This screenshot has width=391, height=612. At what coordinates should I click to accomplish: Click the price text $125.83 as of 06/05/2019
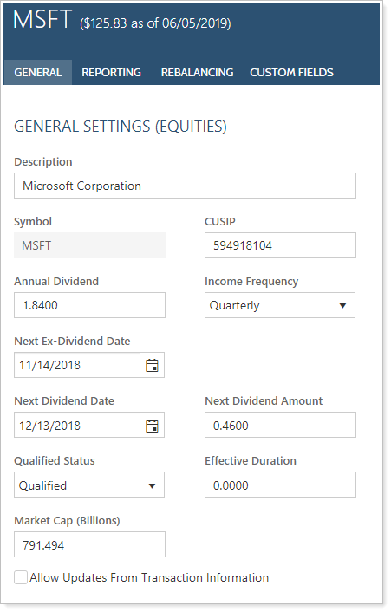(155, 23)
